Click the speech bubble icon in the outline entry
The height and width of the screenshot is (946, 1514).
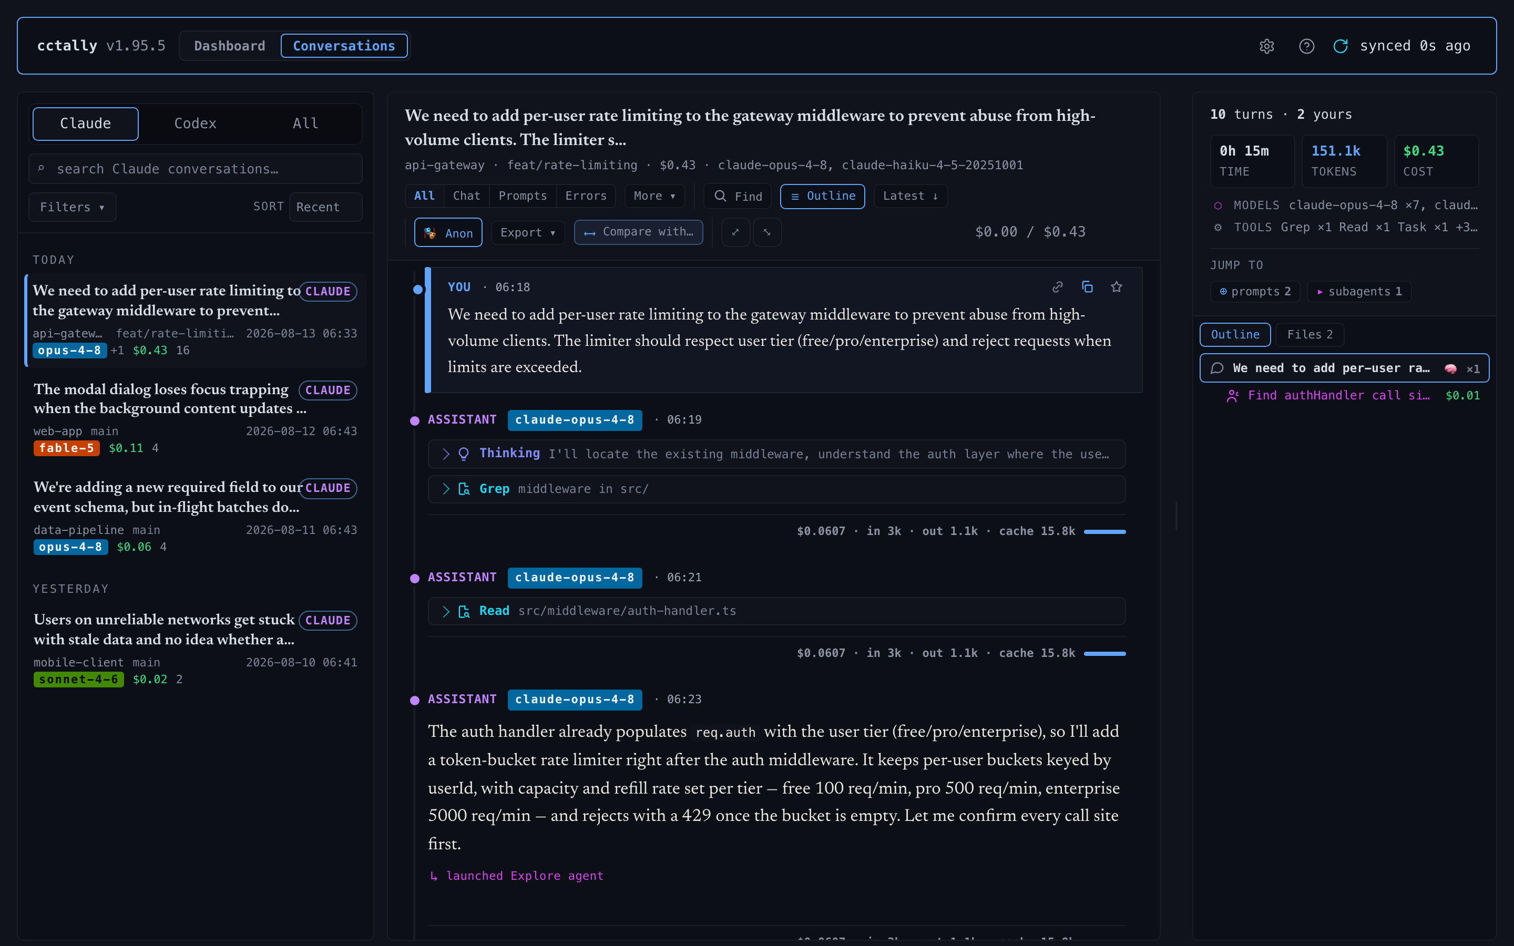pyautogui.click(x=1217, y=368)
